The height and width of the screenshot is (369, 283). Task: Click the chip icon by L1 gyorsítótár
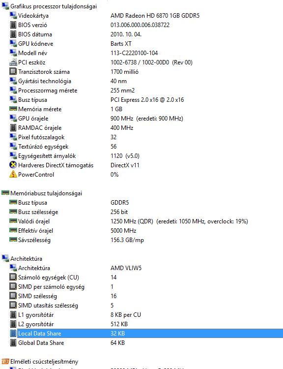(x=13, y=314)
